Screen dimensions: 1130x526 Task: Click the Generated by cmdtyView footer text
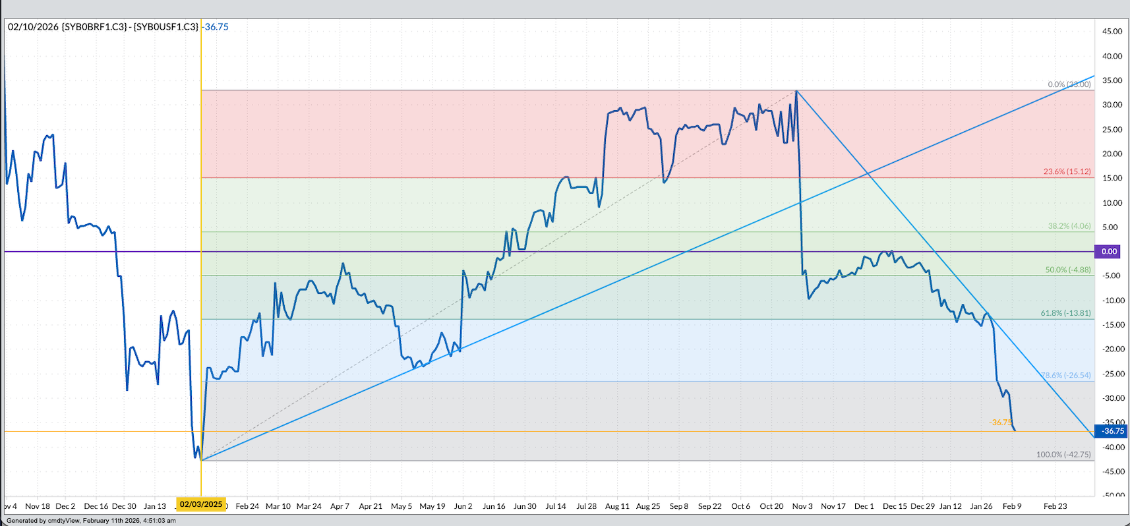(x=91, y=521)
